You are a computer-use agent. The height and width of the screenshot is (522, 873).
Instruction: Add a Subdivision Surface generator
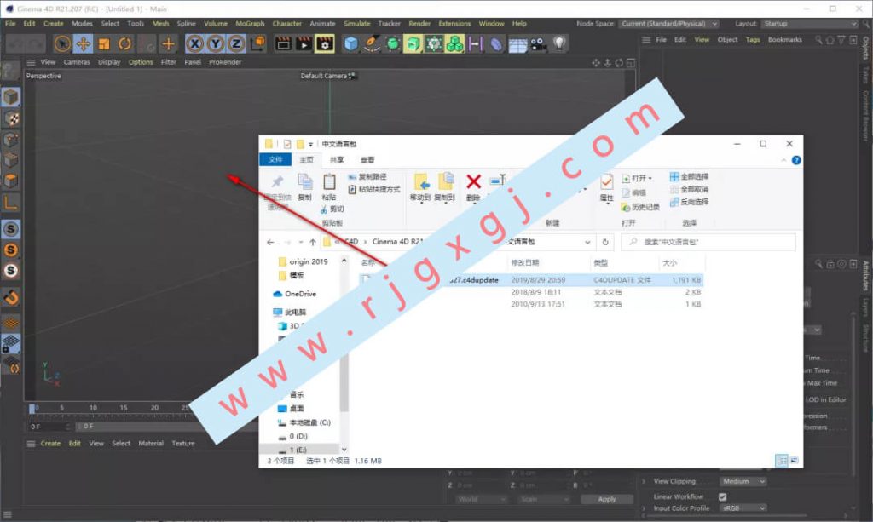(392, 43)
